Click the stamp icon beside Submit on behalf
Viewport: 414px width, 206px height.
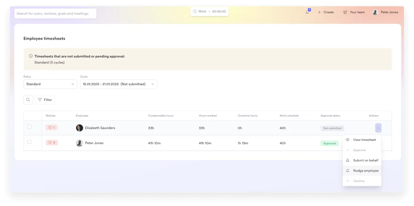pos(348,160)
